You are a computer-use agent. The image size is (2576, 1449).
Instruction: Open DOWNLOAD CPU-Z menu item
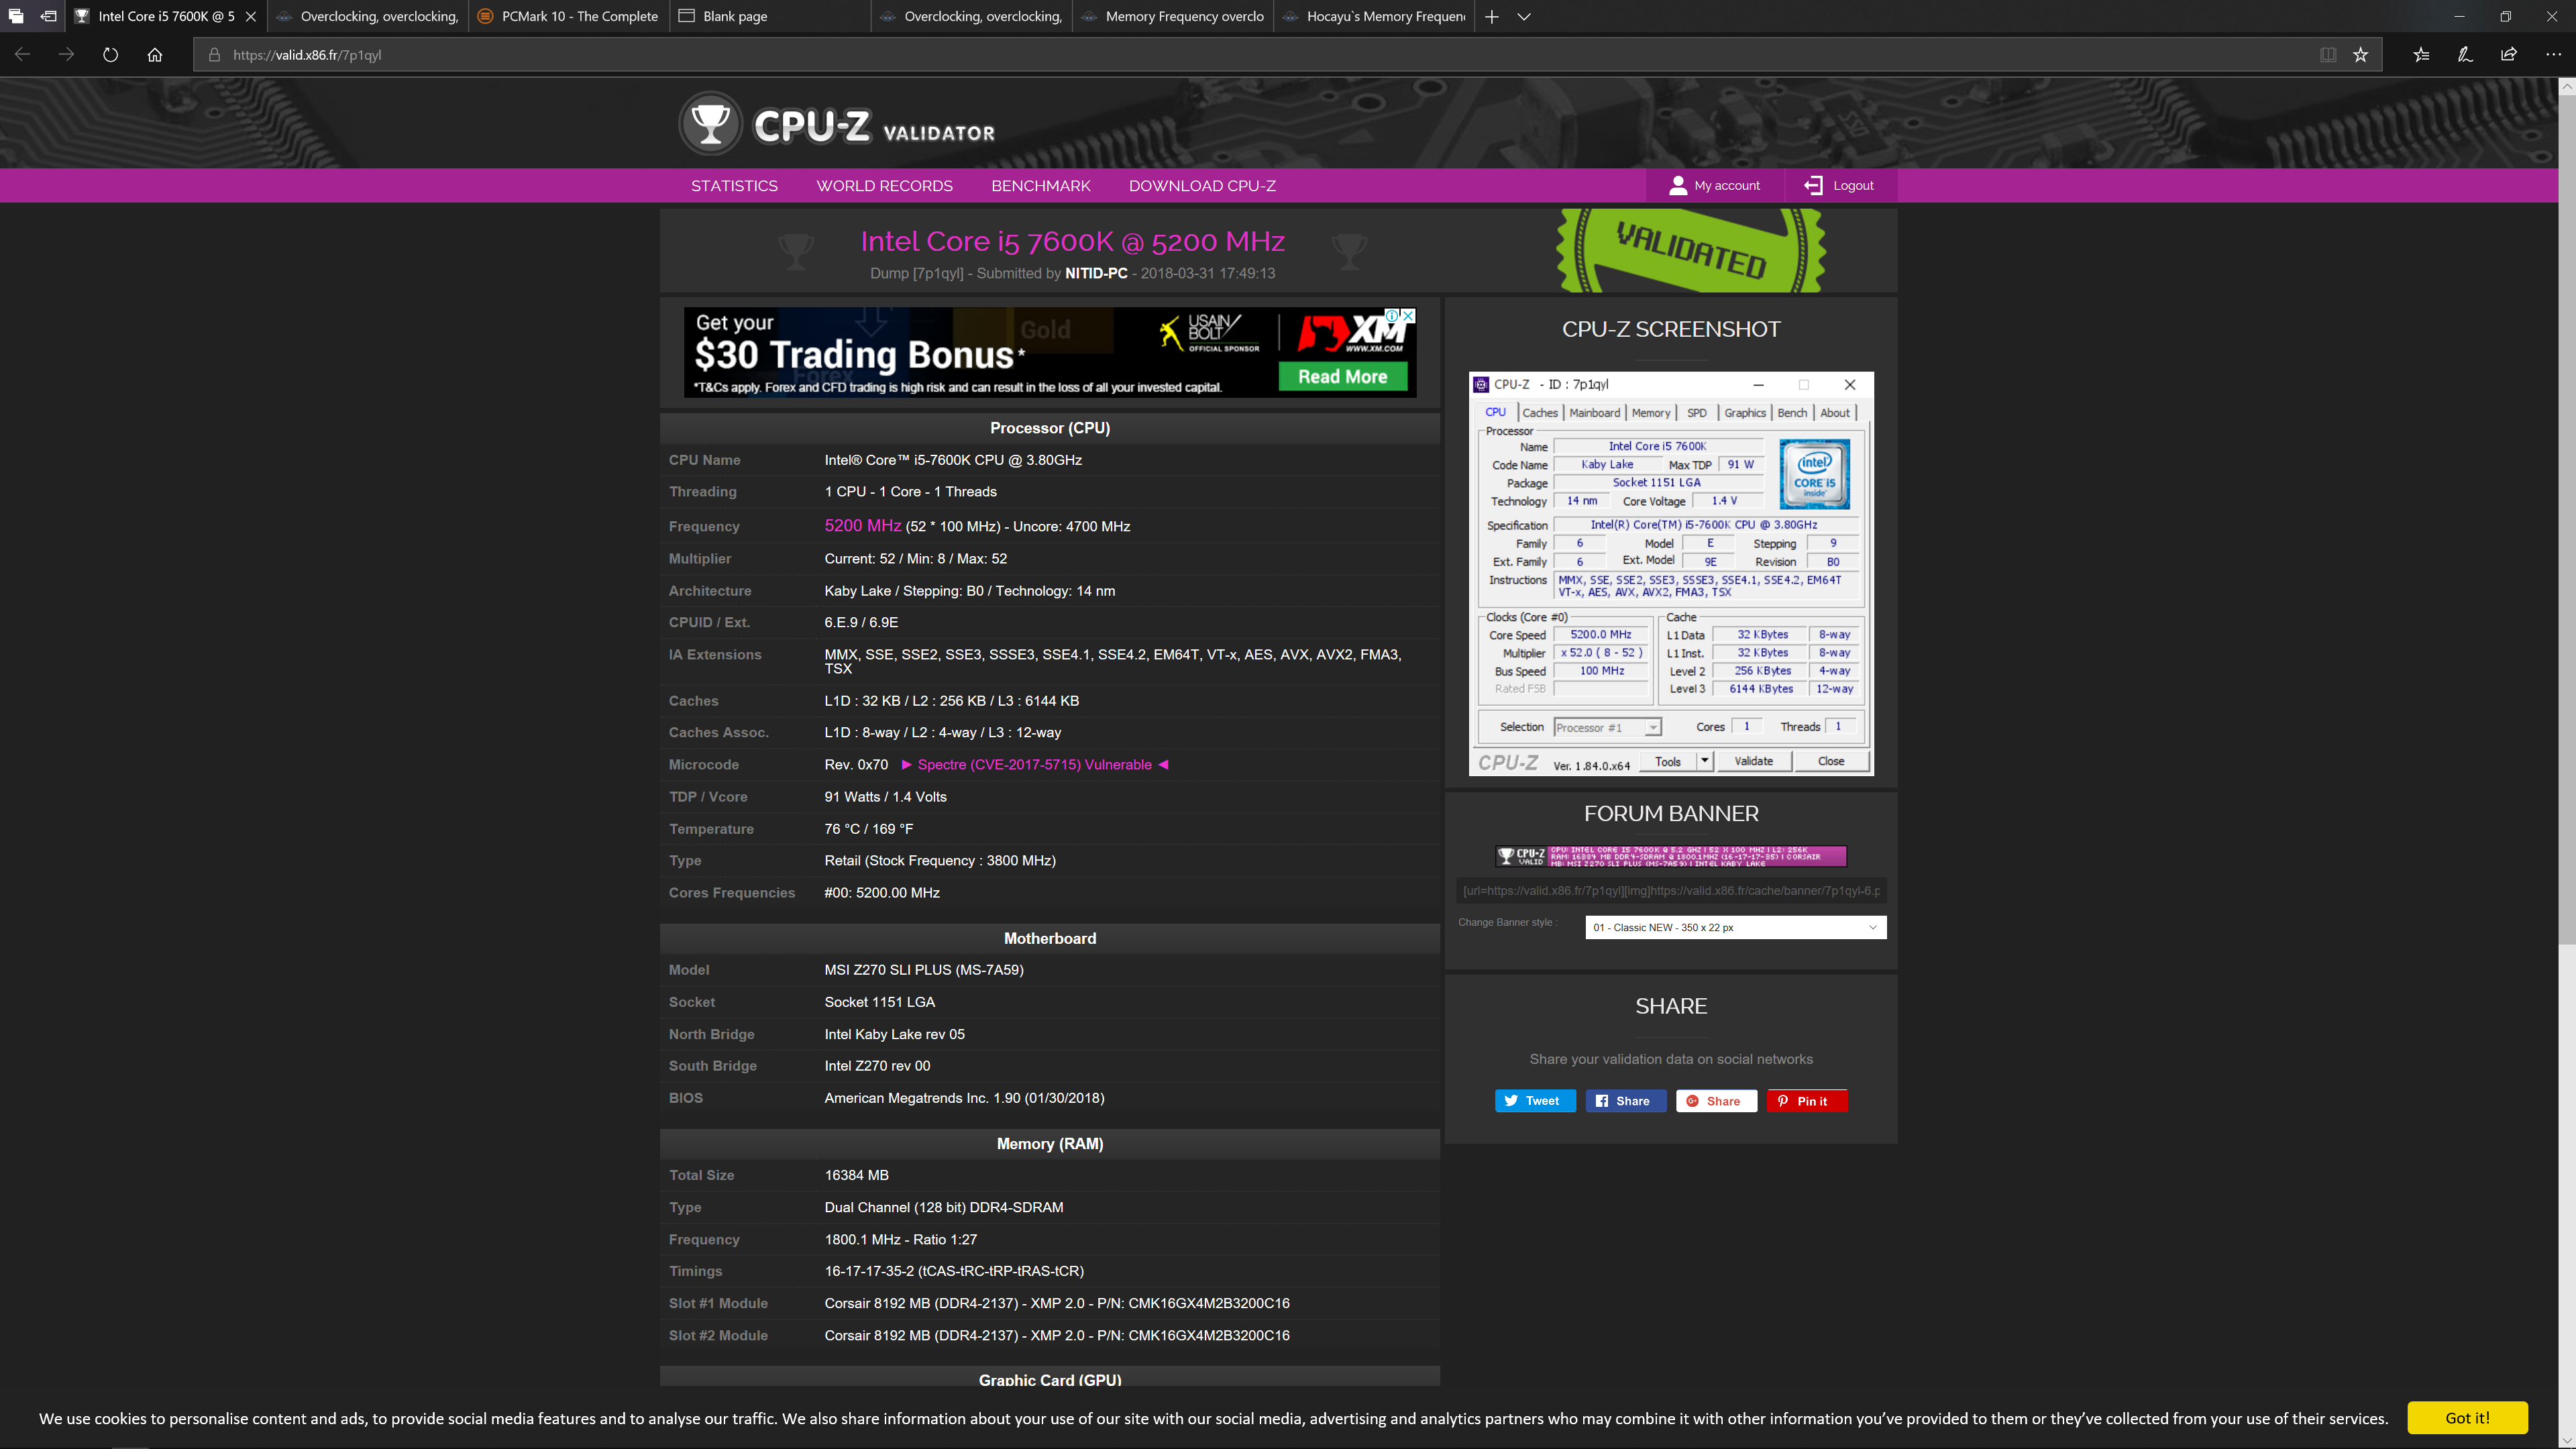click(1202, 185)
